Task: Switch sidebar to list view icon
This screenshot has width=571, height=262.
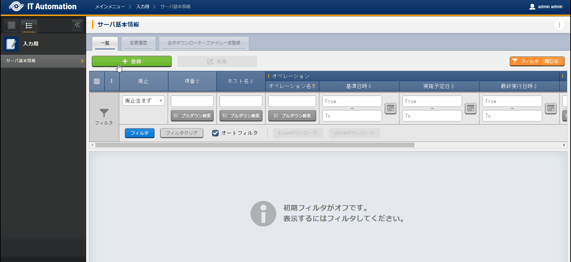Action: click(x=29, y=26)
